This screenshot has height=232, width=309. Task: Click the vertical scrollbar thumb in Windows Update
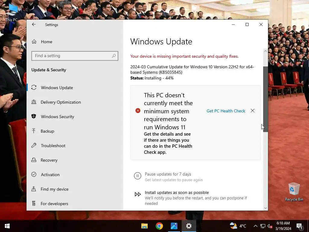coord(266,99)
